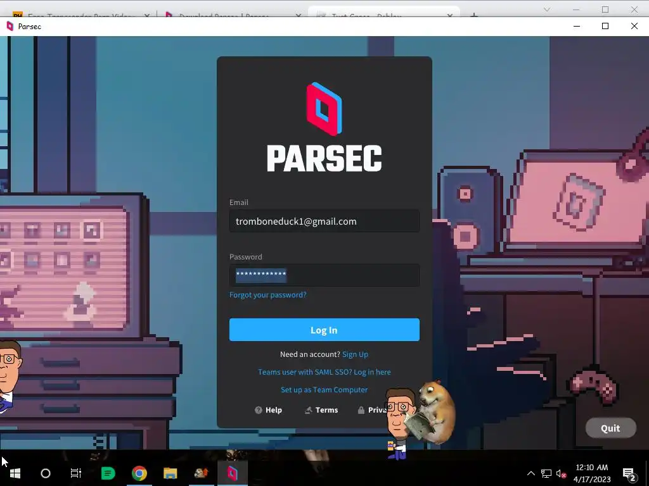Screen dimensions: 649x486
Task: Open Task View on taskbar
Action: tap(76, 473)
